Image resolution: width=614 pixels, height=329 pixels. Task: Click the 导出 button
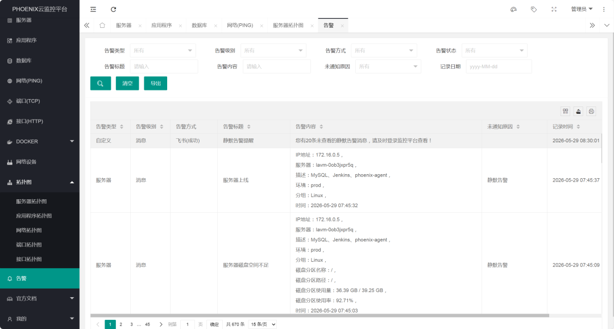155,83
